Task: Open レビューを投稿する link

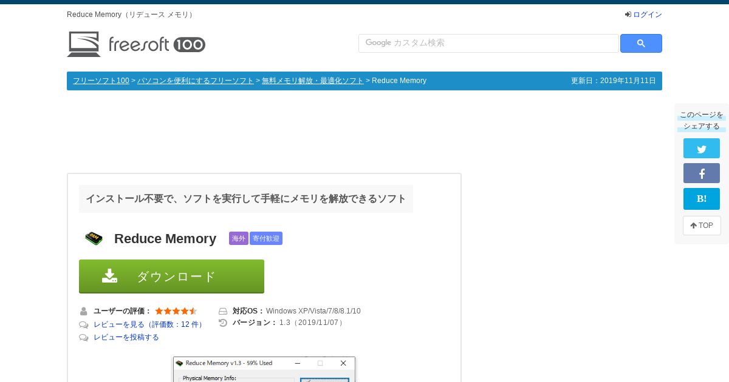Action: [126, 337]
